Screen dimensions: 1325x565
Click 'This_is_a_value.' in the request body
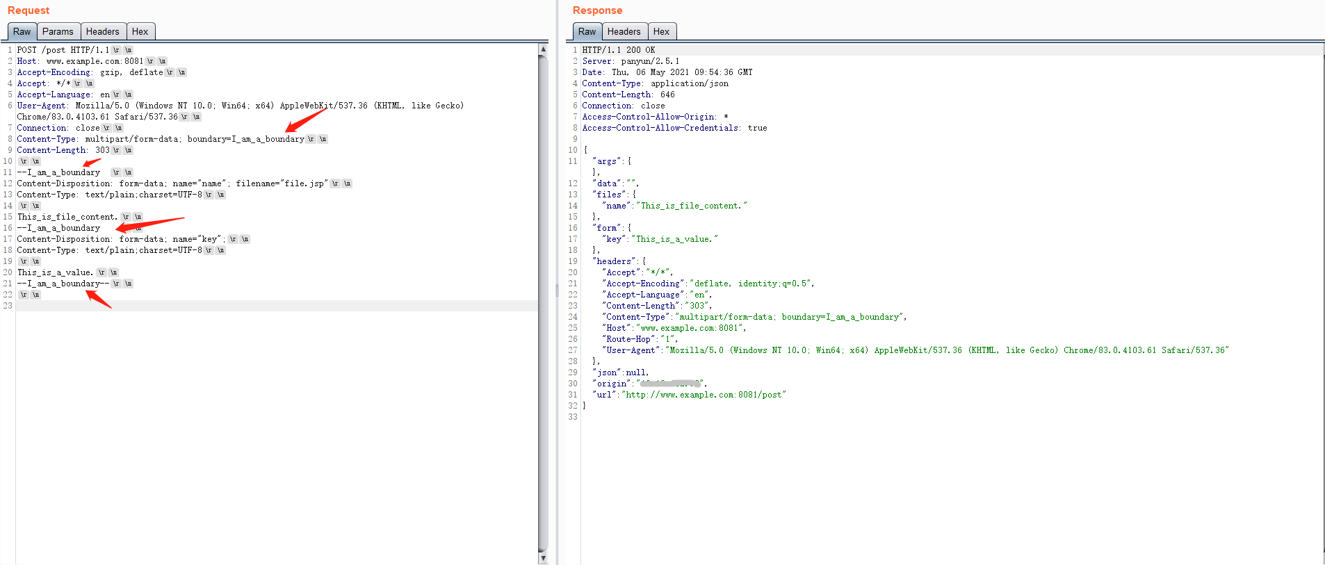pyautogui.click(x=55, y=272)
